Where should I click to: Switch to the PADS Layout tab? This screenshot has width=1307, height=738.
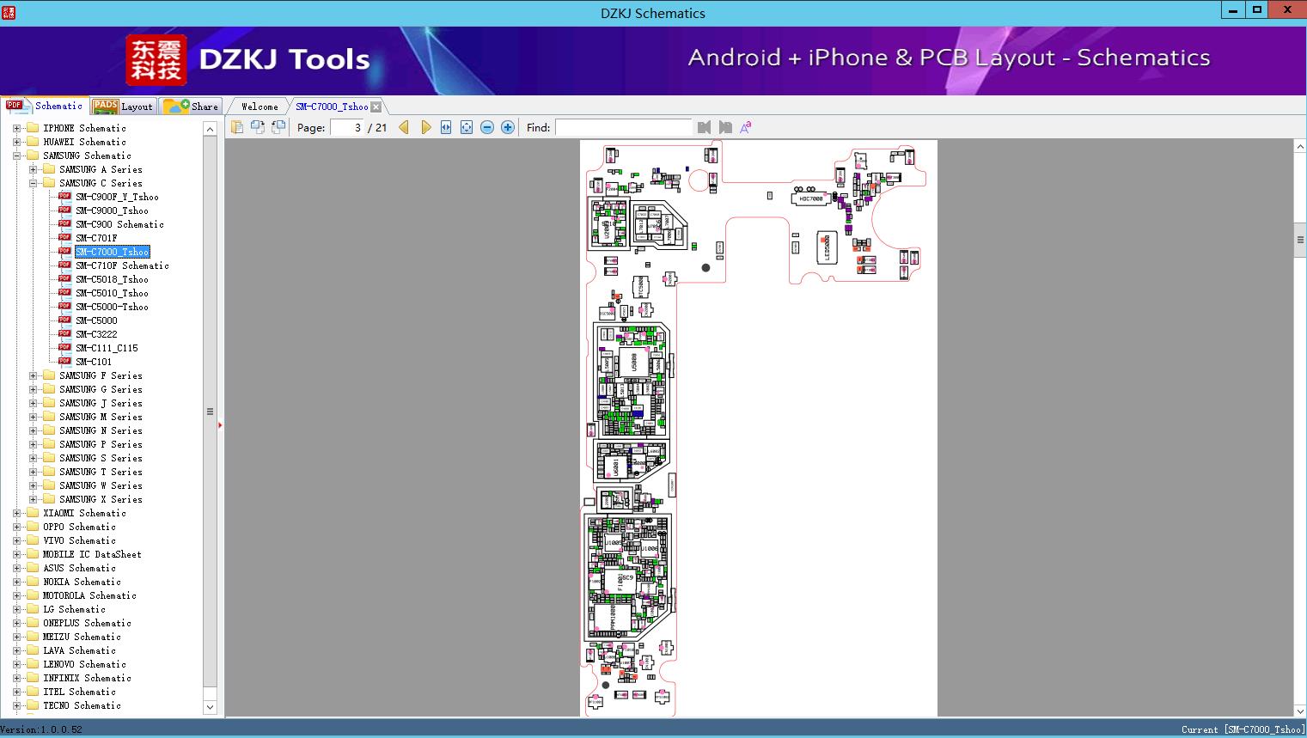pyautogui.click(x=123, y=107)
